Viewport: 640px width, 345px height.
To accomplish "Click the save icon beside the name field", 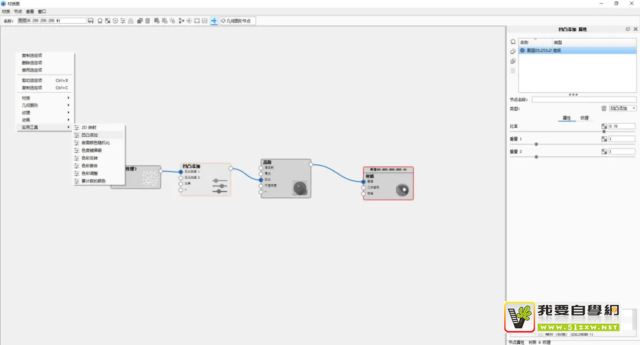I will (x=91, y=21).
